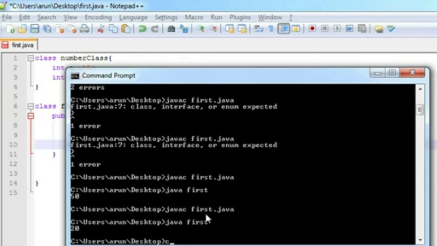Close the Command Prompt window

click(x=413, y=73)
